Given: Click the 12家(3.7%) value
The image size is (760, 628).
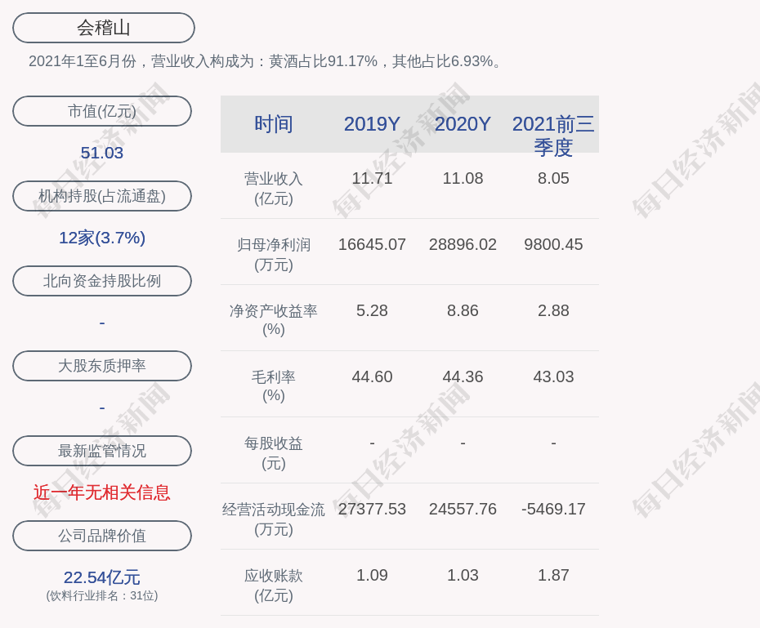Looking at the screenshot, I should pos(102,238).
